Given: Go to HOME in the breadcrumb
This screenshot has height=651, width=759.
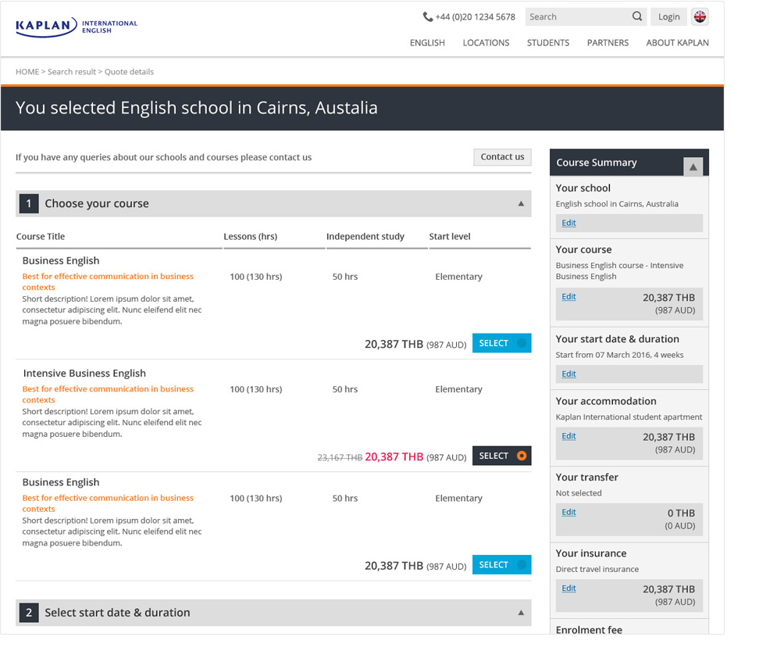Looking at the screenshot, I should 27,72.
